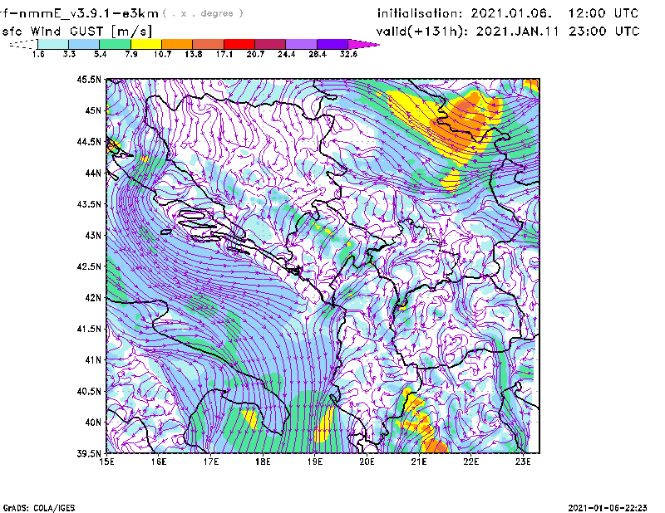Image resolution: width=665 pixels, height=513 pixels.
Task: Click the "44N" latitude label
Action: (93, 173)
